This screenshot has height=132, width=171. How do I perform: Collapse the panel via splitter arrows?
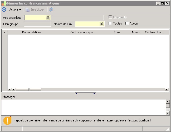pyautogui.click(x=85, y=93)
